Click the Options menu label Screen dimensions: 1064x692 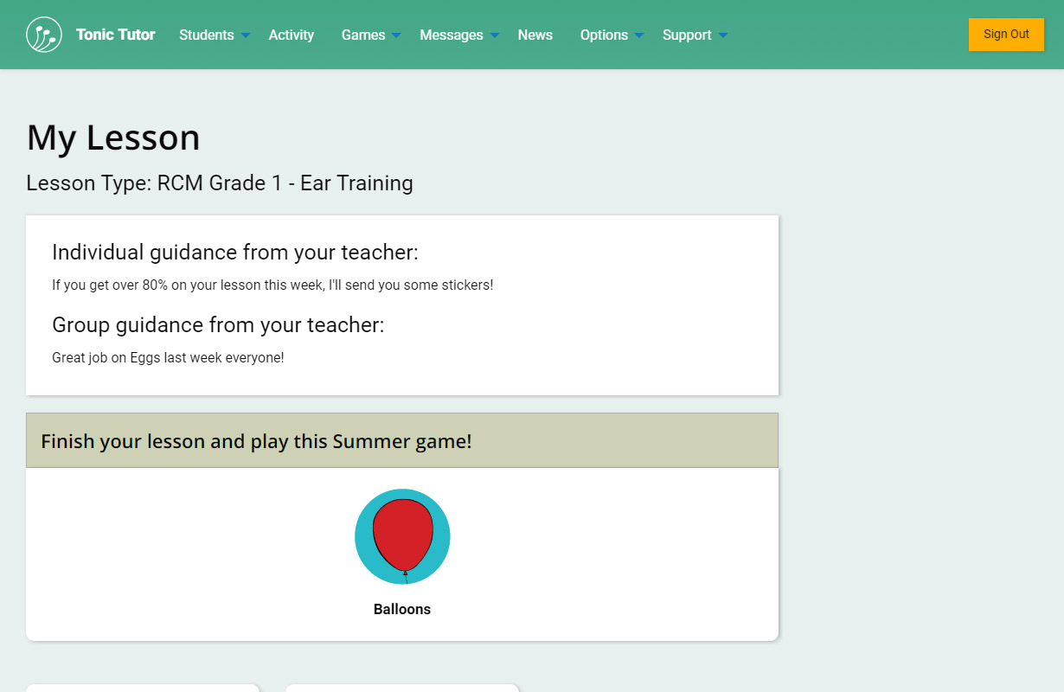click(x=604, y=35)
